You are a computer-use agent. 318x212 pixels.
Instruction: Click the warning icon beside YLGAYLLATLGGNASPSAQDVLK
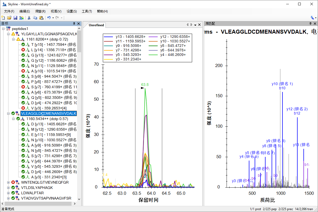[13, 34]
